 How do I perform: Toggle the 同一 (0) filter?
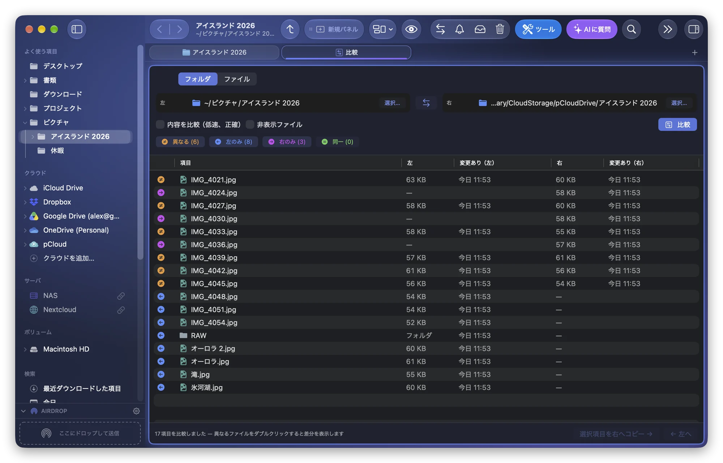point(338,142)
